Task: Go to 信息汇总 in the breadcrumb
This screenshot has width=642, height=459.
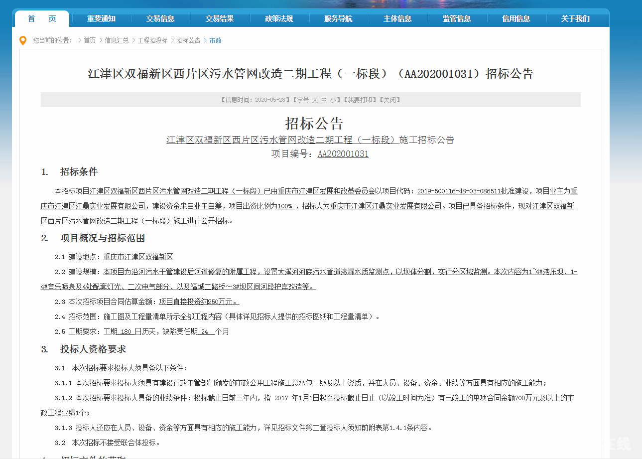Action: 117,40
